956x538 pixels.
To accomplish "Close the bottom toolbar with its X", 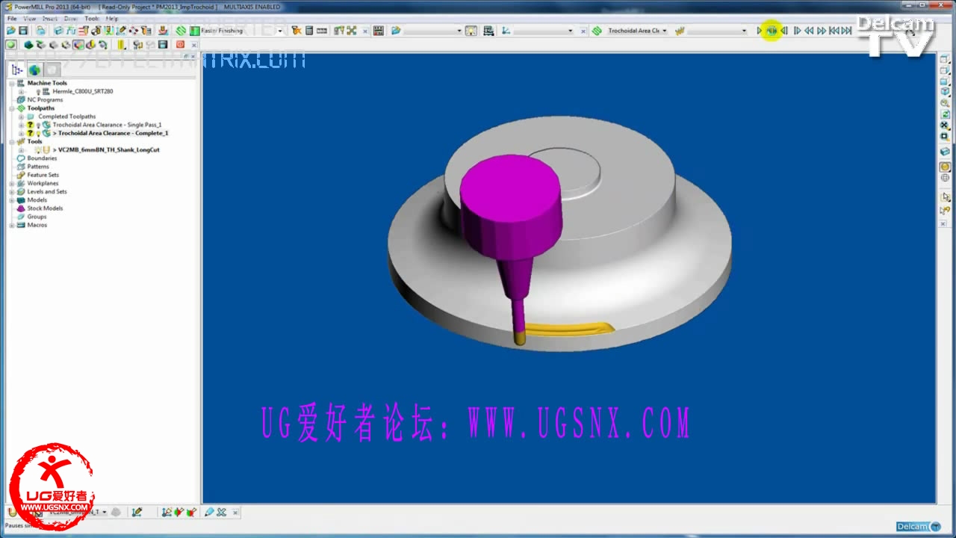I will click(x=235, y=513).
